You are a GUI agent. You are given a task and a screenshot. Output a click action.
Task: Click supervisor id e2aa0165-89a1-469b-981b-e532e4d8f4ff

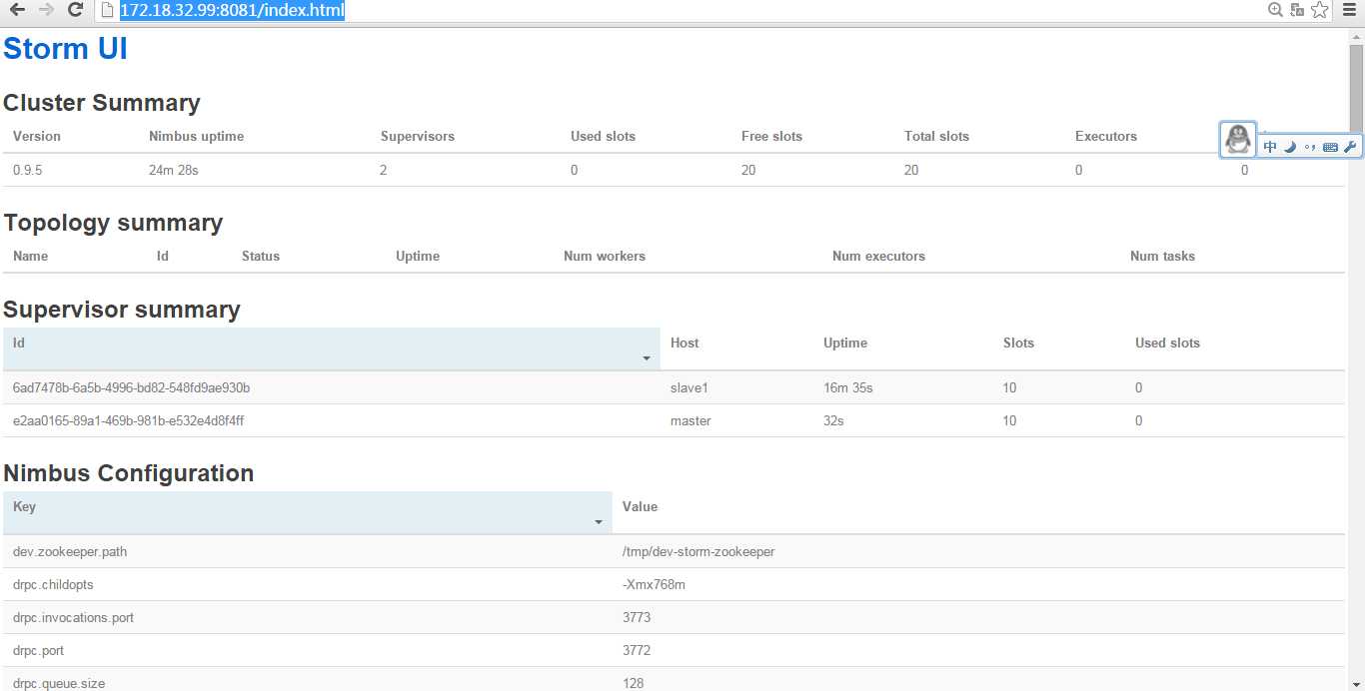pos(129,420)
